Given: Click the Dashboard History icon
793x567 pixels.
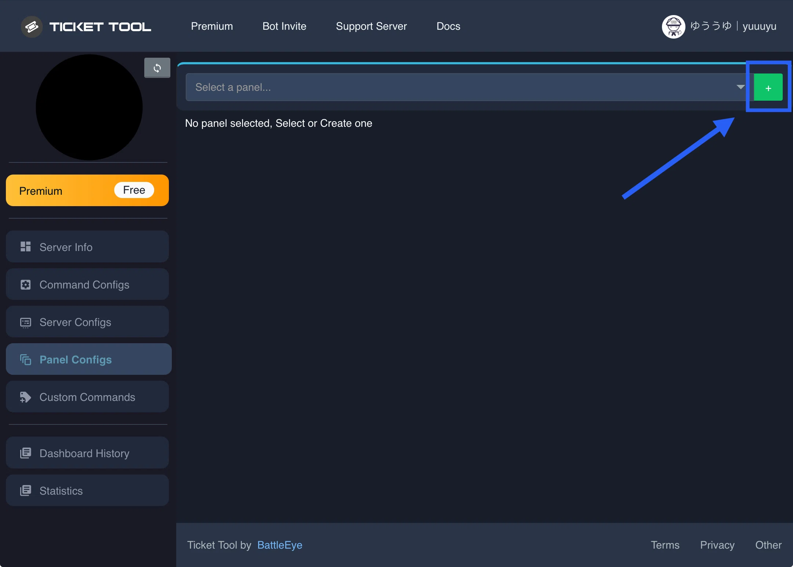Looking at the screenshot, I should 25,453.
